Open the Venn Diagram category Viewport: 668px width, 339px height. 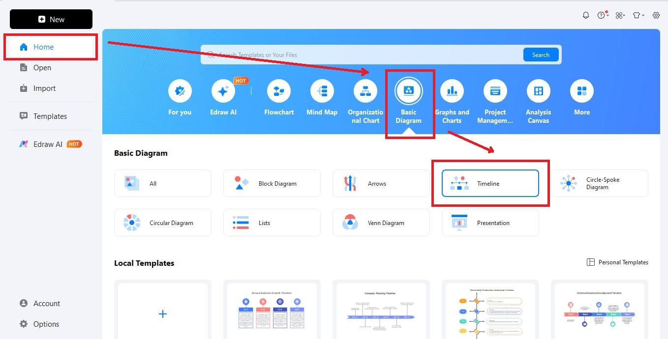click(381, 222)
